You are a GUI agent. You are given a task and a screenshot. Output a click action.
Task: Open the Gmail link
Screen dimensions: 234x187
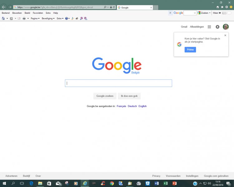184,27
